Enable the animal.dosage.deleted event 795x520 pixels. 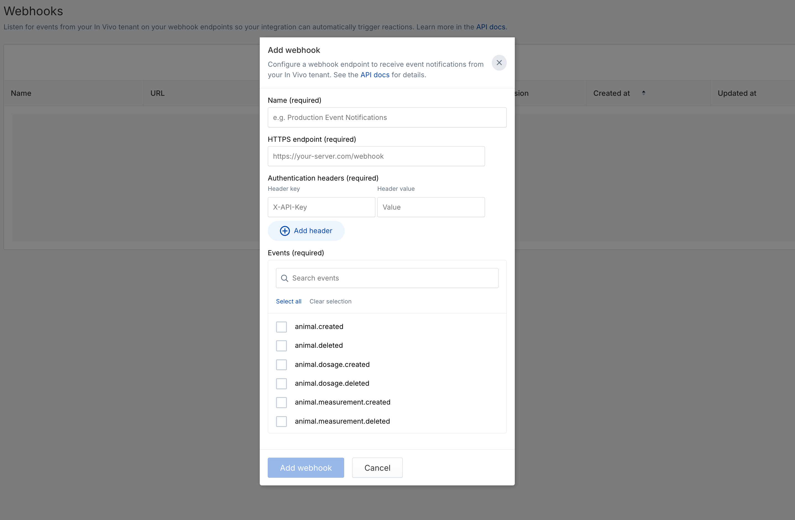(281, 383)
